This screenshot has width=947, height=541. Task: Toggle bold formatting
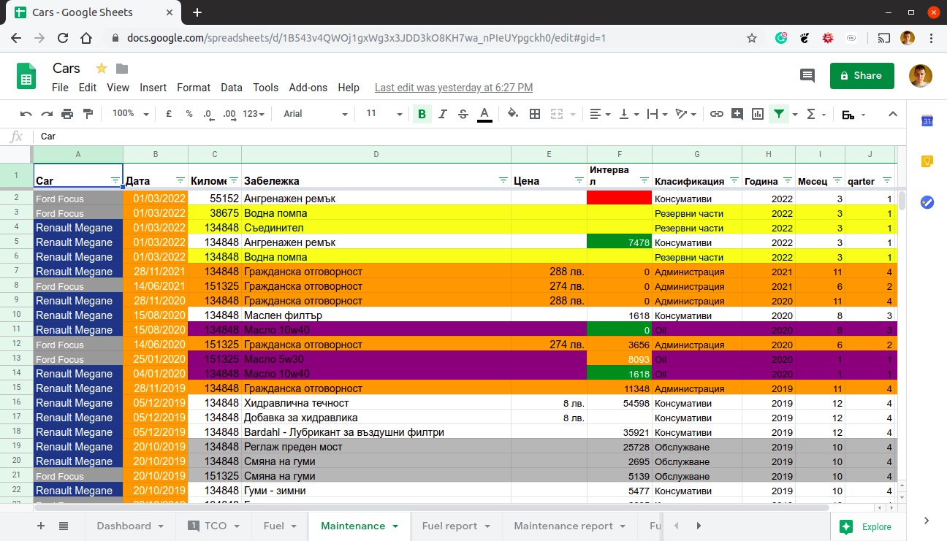click(422, 114)
